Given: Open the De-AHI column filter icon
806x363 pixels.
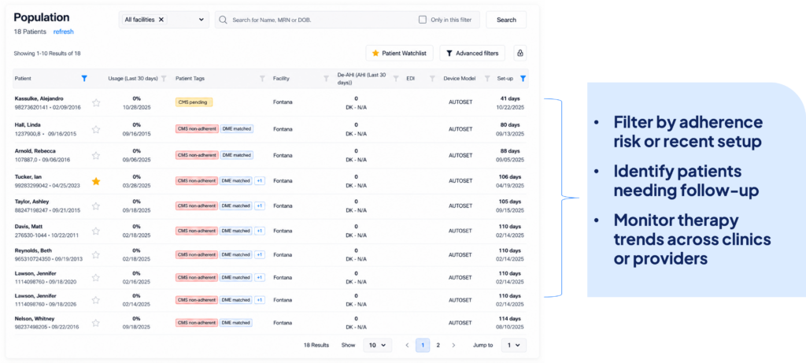Looking at the screenshot, I should 396,79.
